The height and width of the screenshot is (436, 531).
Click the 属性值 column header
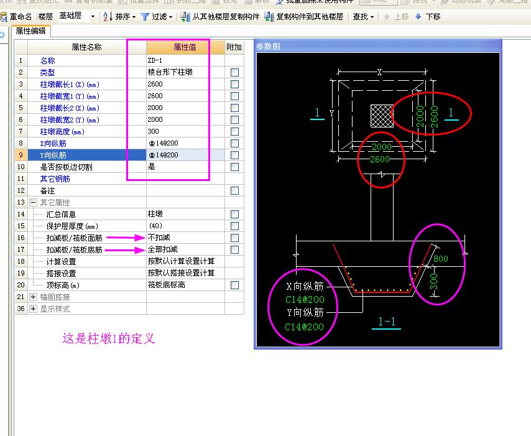pos(185,47)
